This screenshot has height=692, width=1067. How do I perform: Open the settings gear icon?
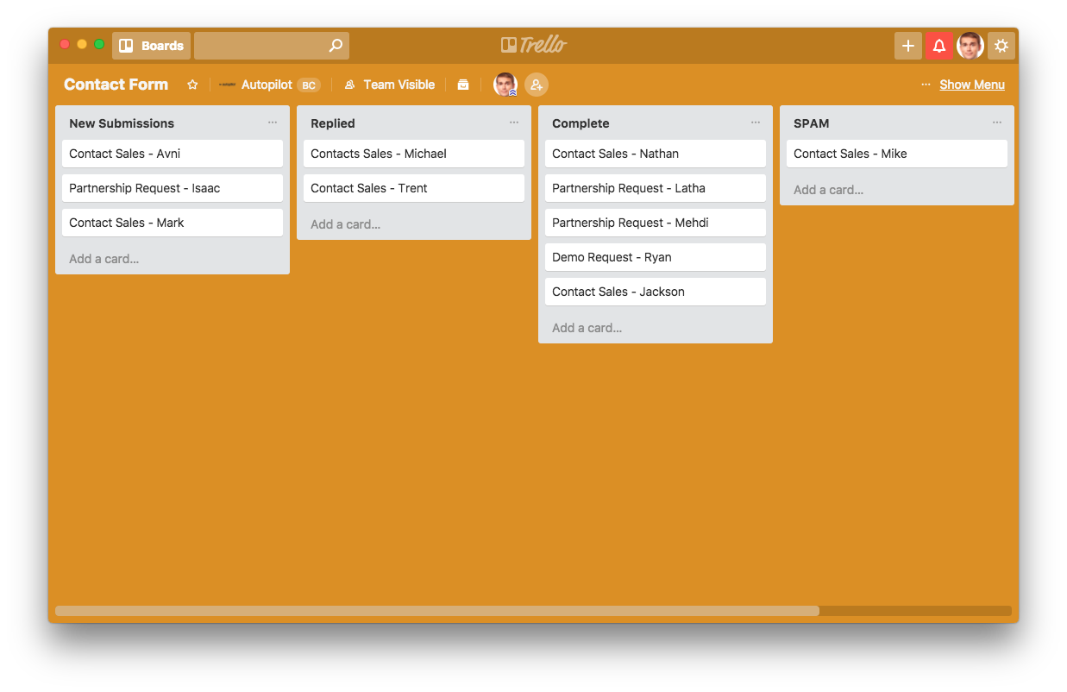pos(1001,46)
